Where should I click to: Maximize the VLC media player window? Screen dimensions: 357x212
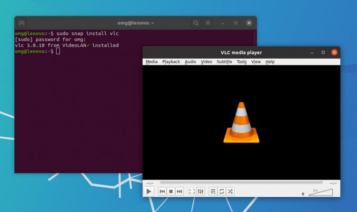point(323,52)
